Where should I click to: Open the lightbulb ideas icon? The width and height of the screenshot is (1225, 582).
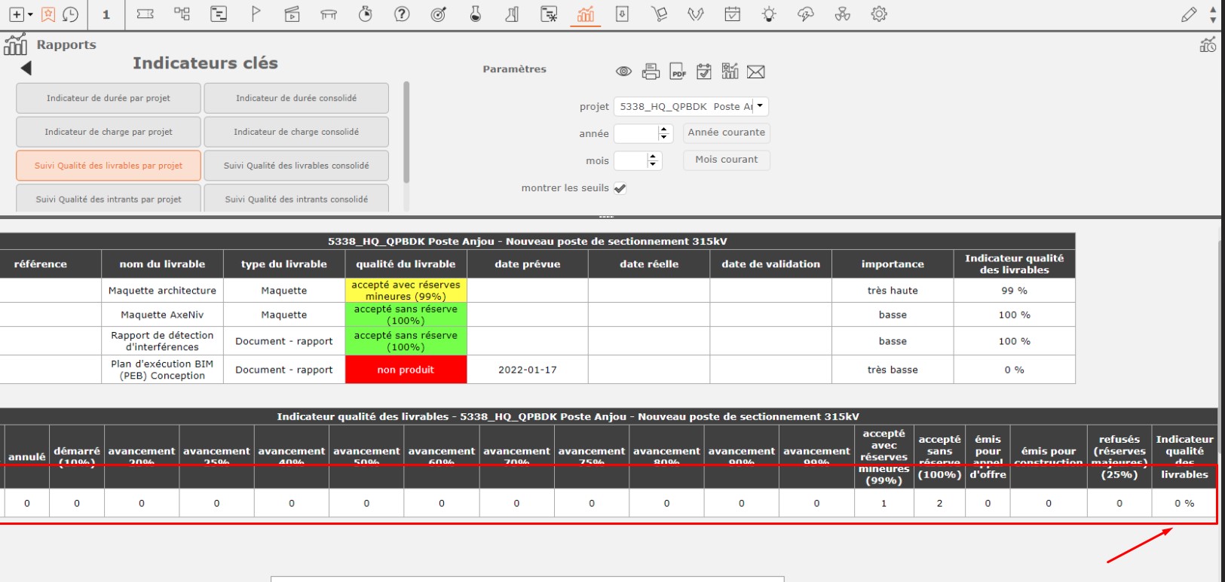pos(769,14)
